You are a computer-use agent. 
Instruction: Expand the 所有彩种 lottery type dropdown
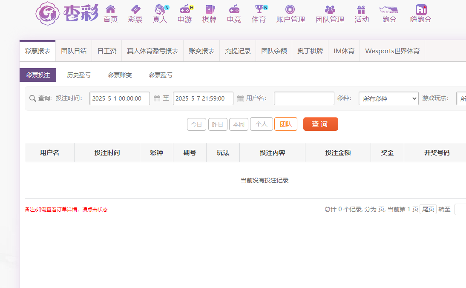tap(388, 98)
